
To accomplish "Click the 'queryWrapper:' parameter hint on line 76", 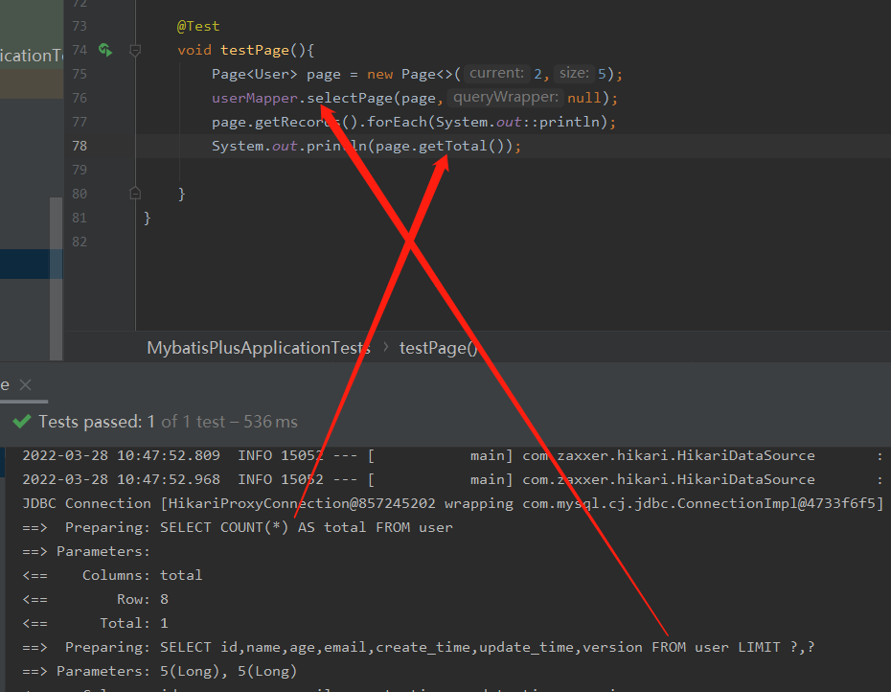I will tap(505, 97).
